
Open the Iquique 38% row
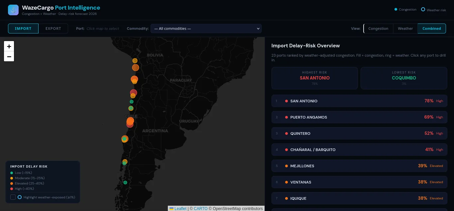pos(359,198)
